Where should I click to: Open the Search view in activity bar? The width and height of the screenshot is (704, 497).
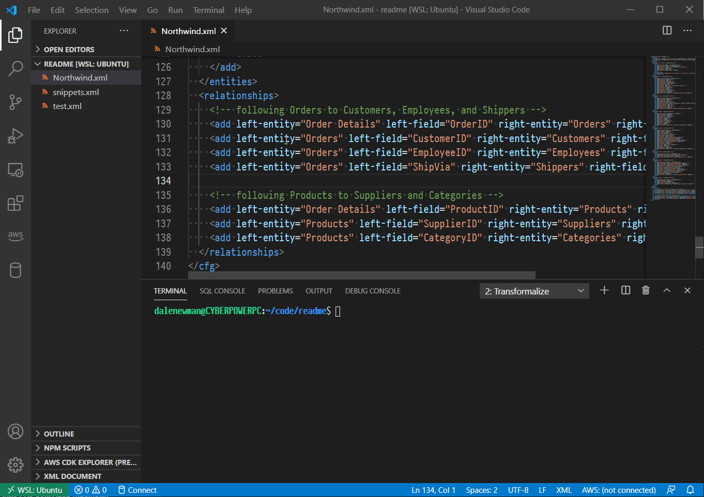pos(16,68)
